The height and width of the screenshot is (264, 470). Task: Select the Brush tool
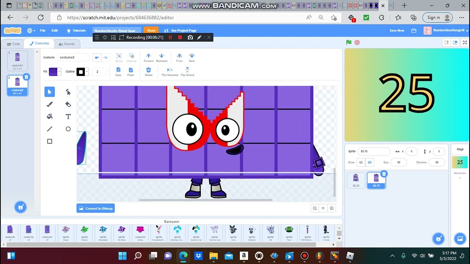pos(50,104)
